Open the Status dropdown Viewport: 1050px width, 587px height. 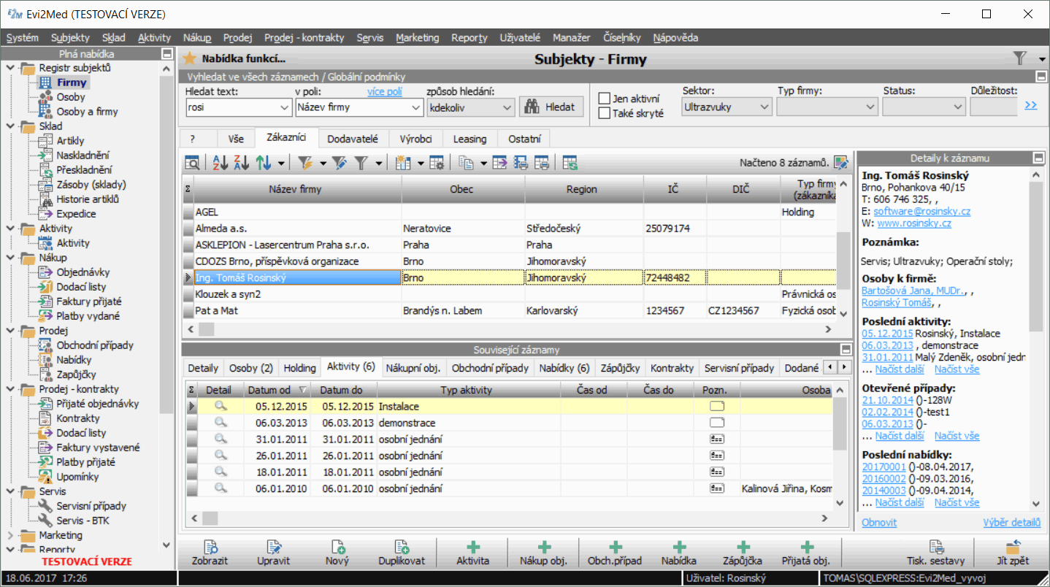click(958, 107)
